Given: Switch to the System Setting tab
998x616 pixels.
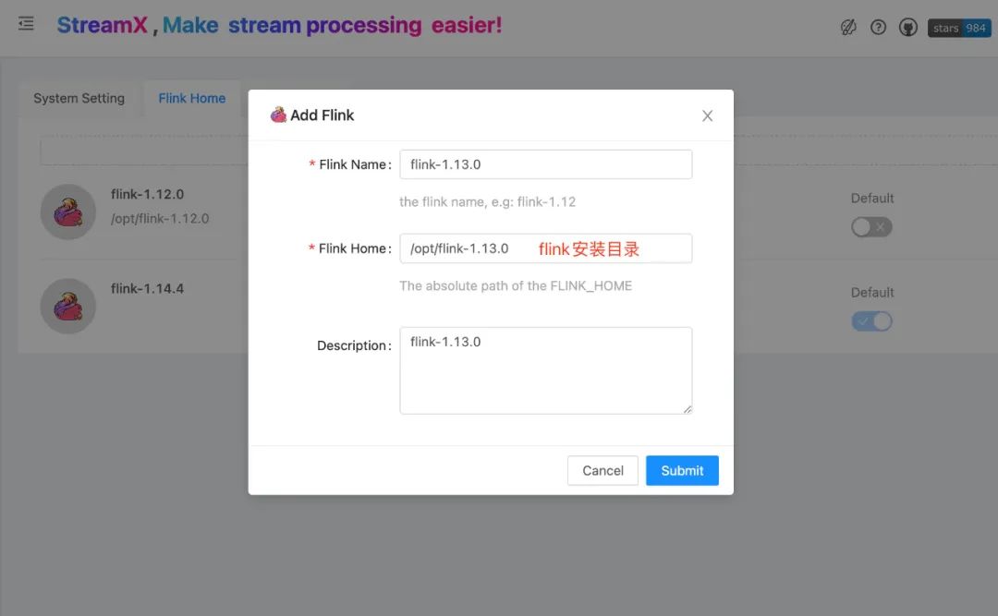Looking at the screenshot, I should [x=79, y=98].
